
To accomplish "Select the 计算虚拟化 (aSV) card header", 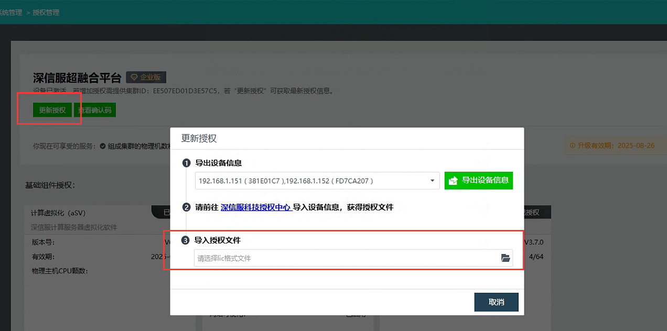I will click(x=58, y=213).
